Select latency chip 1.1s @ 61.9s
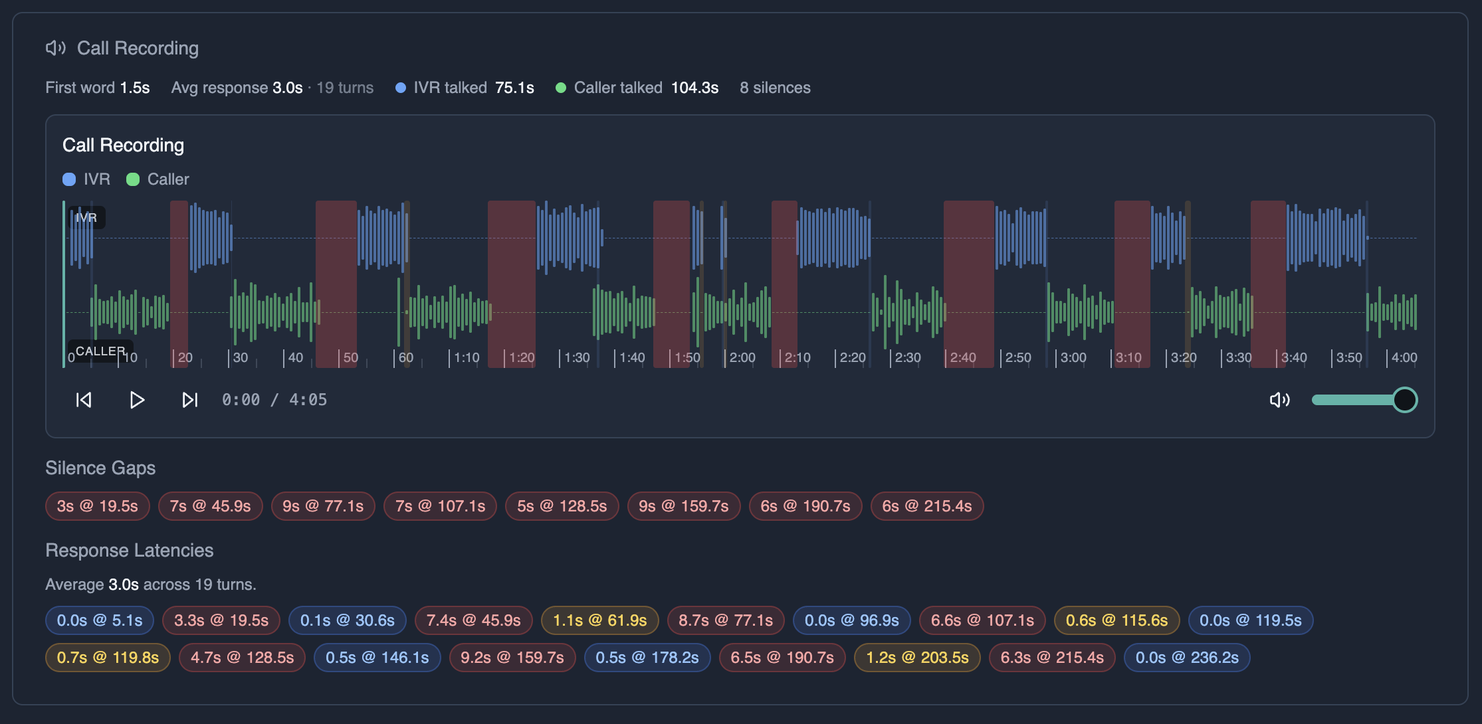The height and width of the screenshot is (724, 1482). tap(600, 620)
